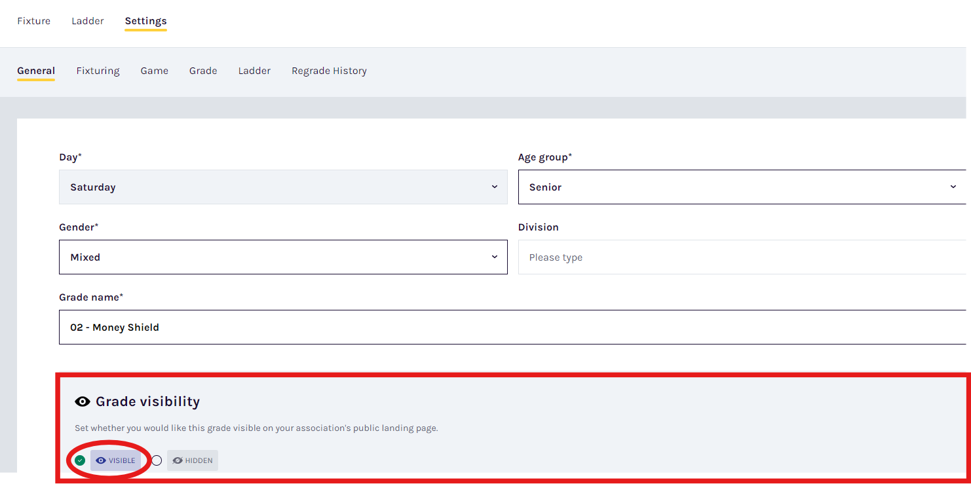Expand the Age group dropdown set to Senior
The image size is (971, 484).
tap(744, 187)
